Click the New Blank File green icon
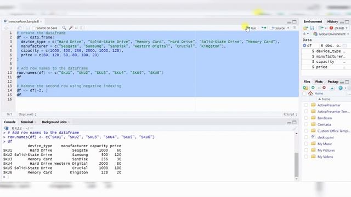The height and width of the screenshot is (197, 351). click(x=313, y=88)
